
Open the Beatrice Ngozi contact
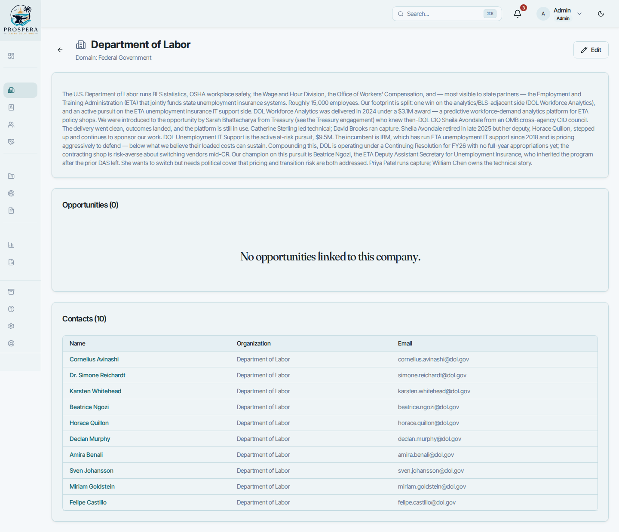click(x=89, y=407)
